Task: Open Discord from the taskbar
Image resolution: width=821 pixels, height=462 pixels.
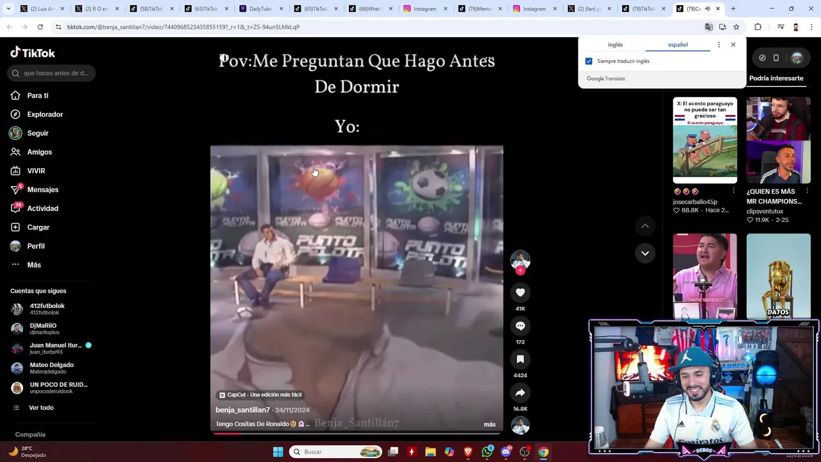Action: click(x=506, y=452)
